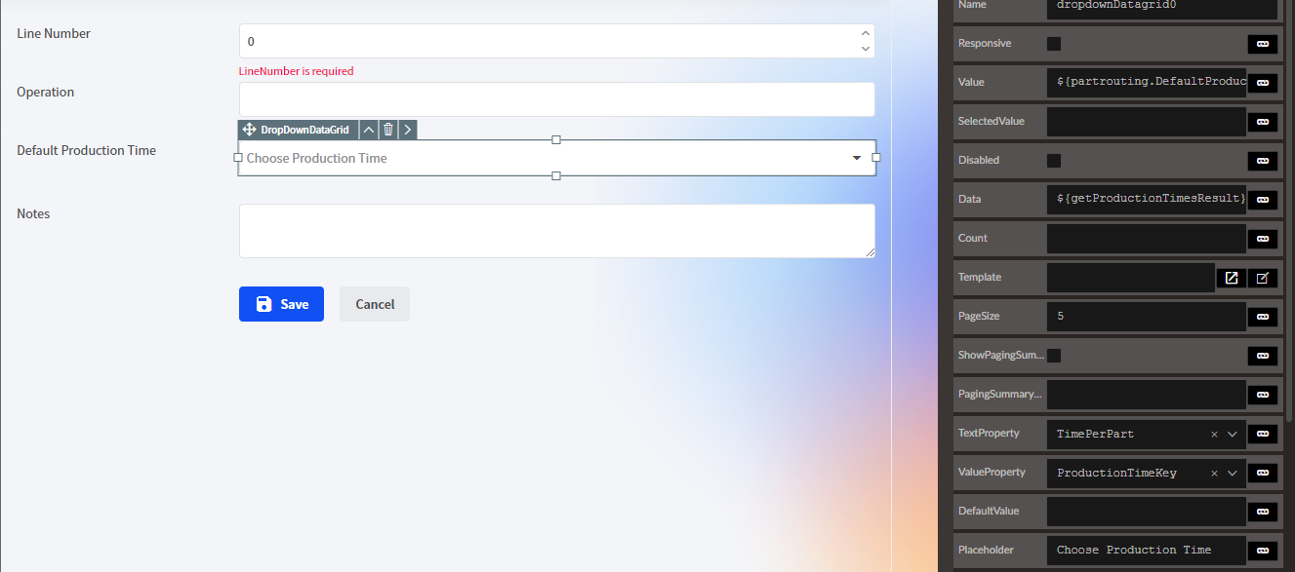Open binding link for Data property
Screen dimensions: 1295x572
click(1262, 200)
